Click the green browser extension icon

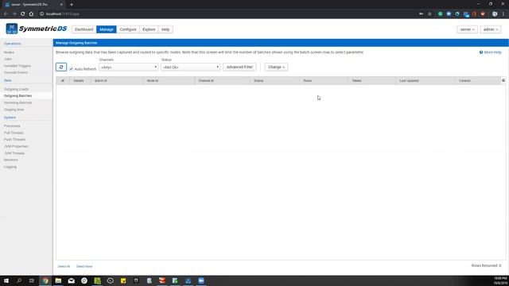coord(440,14)
